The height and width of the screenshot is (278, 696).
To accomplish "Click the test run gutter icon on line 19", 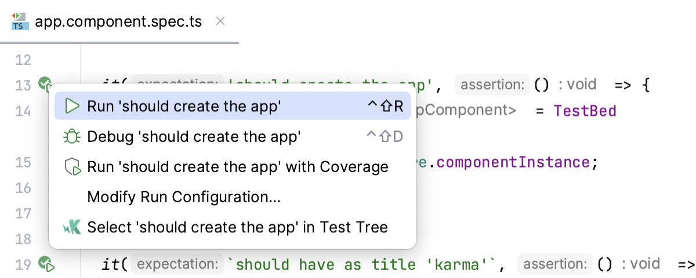I will tap(46, 265).
